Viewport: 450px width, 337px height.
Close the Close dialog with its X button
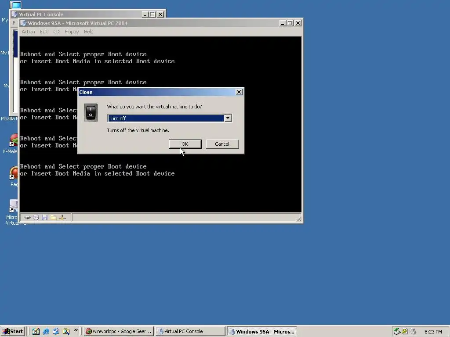(x=239, y=92)
